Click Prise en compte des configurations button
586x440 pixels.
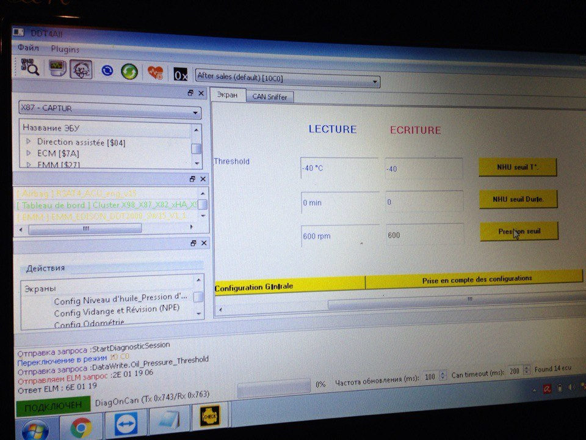474,279
